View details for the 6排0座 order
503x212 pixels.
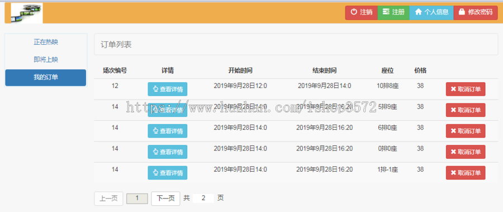point(168,131)
